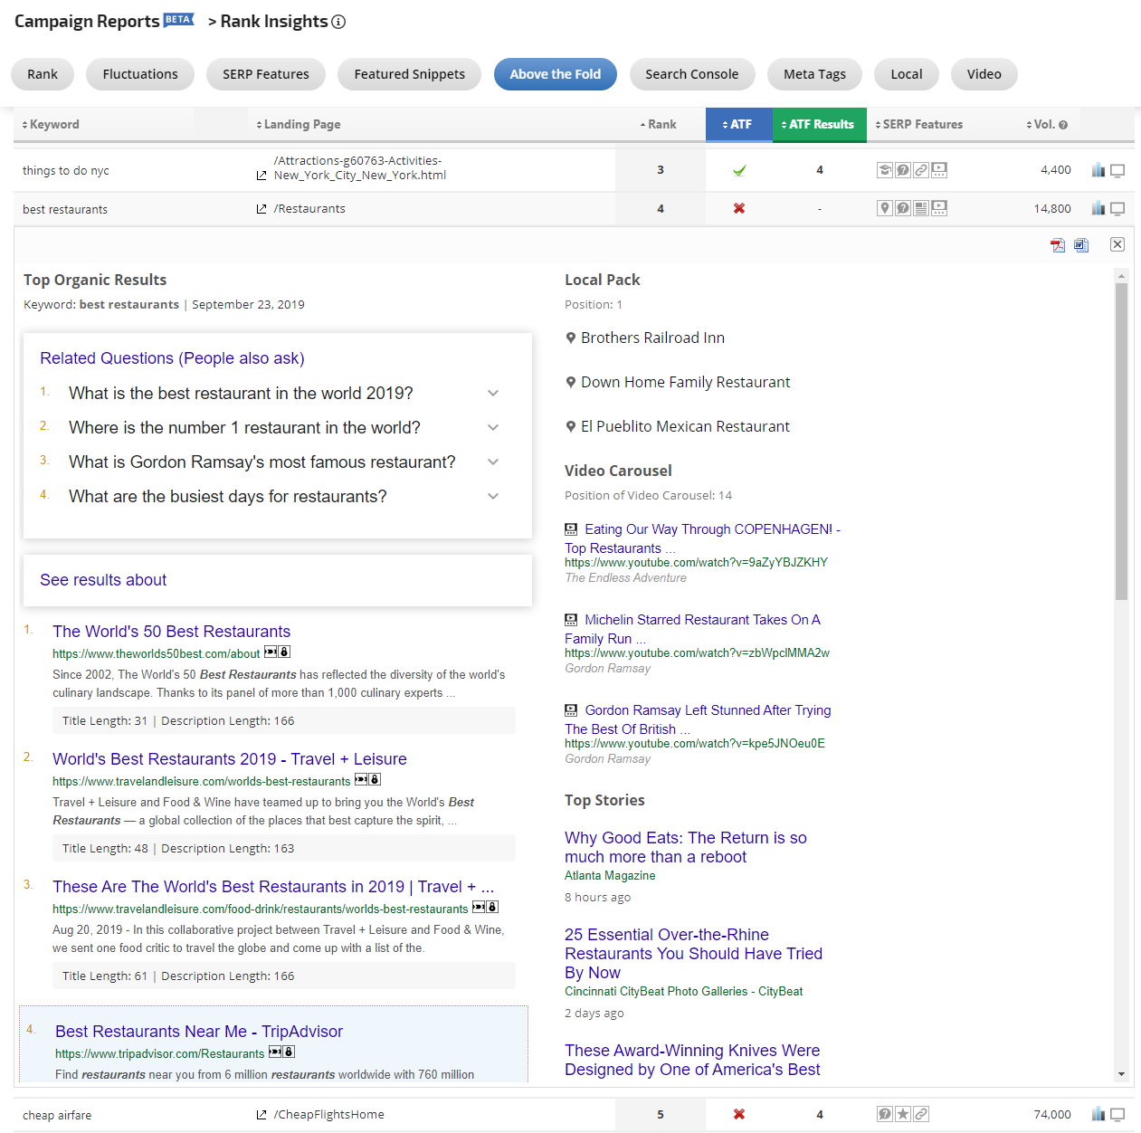Sort table by Vol. column
Image resolution: width=1141 pixels, height=1133 pixels.
click(x=1046, y=124)
